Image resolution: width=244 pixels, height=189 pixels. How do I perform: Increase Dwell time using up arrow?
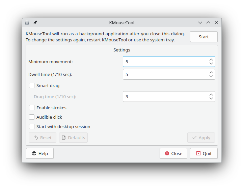pos(211,72)
